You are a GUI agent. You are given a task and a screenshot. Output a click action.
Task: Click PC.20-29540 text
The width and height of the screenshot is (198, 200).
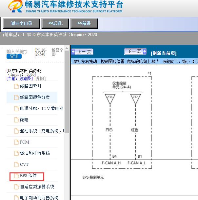click(x=41, y=52)
